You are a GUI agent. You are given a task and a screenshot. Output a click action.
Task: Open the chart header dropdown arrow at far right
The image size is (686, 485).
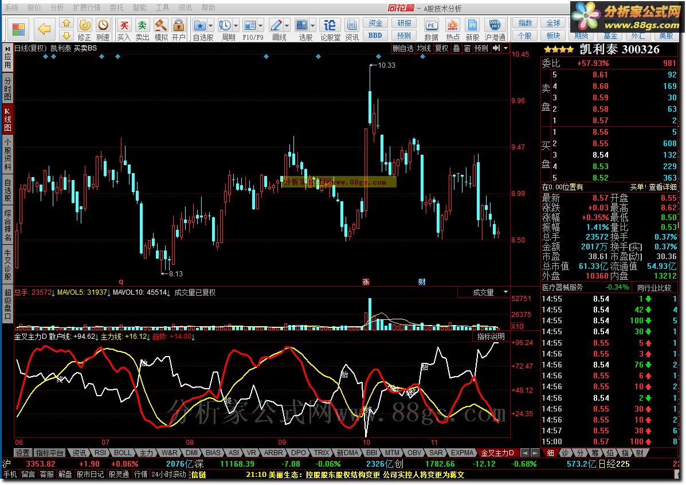[x=505, y=48]
